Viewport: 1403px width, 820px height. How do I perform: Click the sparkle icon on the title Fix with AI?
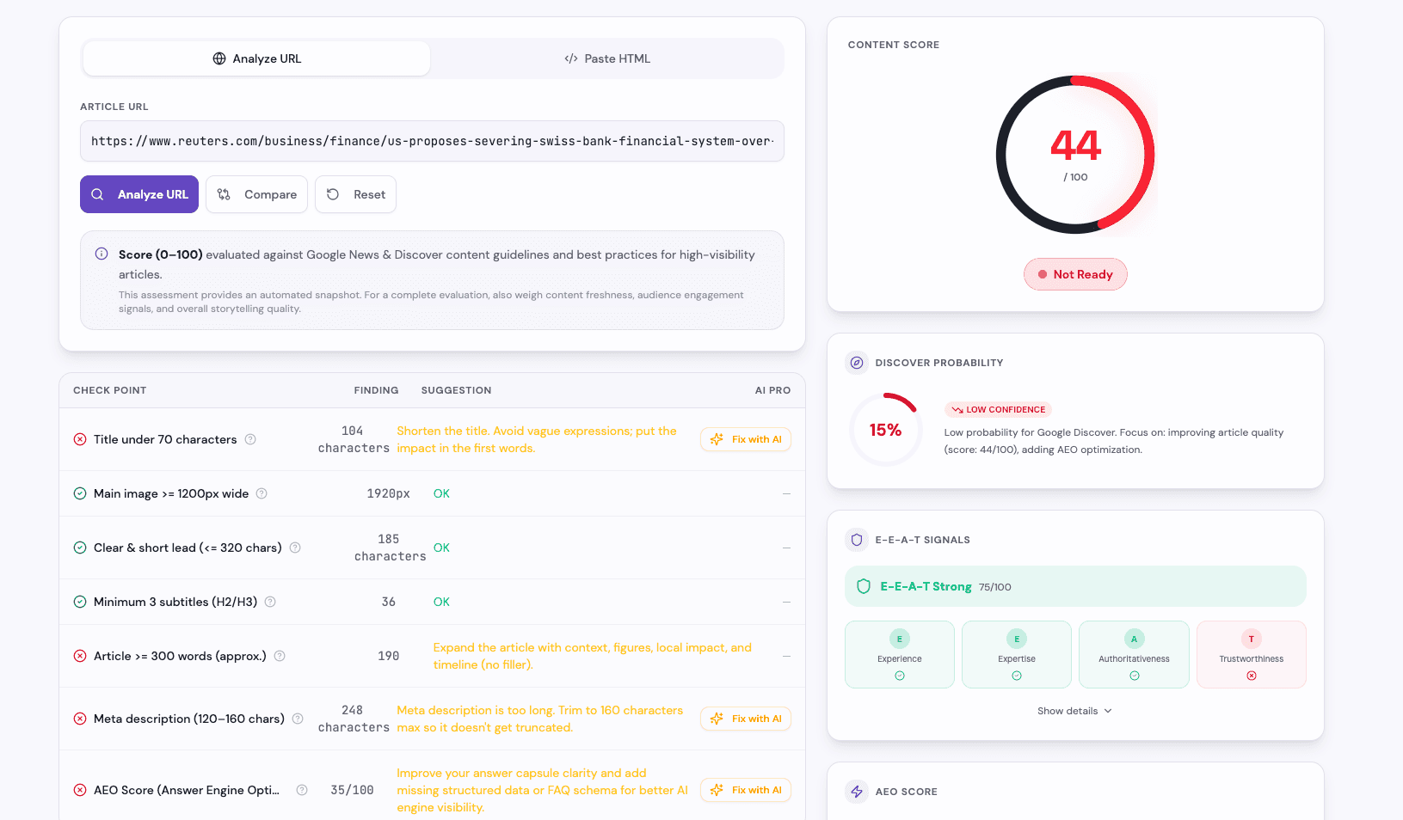click(x=717, y=439)
